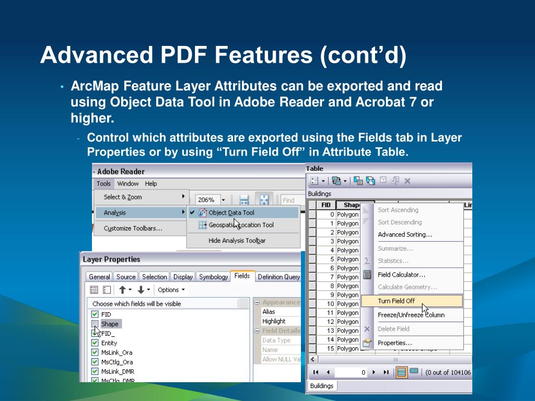Image resolution: width=535 pixels, height=401 pixels.
Task: Click the Related Tables icon
Action: tap(336, 181)
